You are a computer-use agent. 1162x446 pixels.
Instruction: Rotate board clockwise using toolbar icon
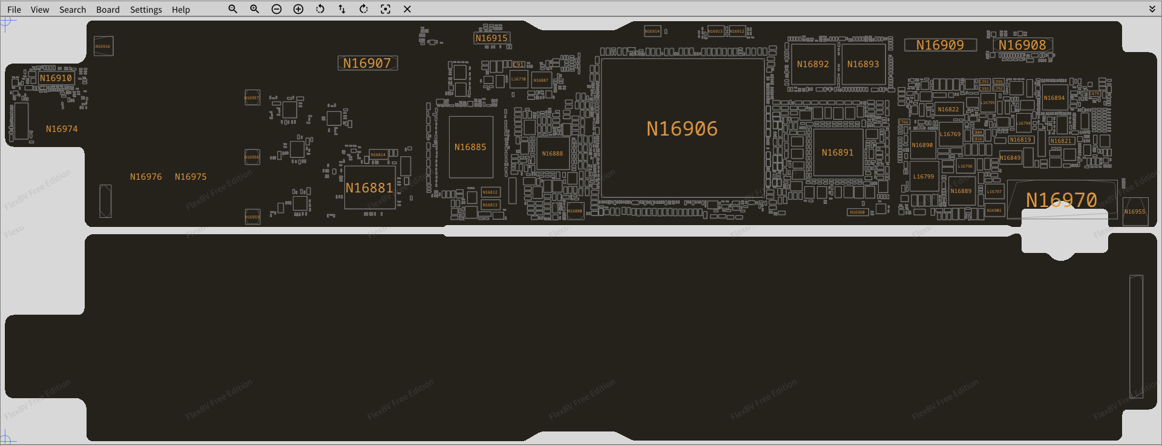click(x=364, y=9)
